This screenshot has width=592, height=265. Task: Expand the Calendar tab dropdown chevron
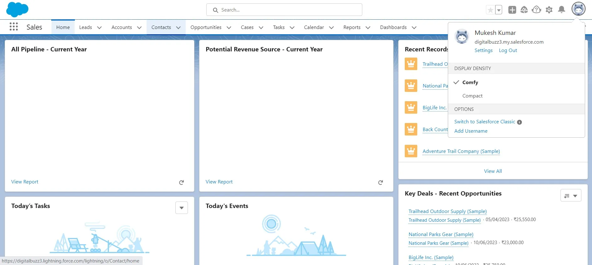pos(331,27)
